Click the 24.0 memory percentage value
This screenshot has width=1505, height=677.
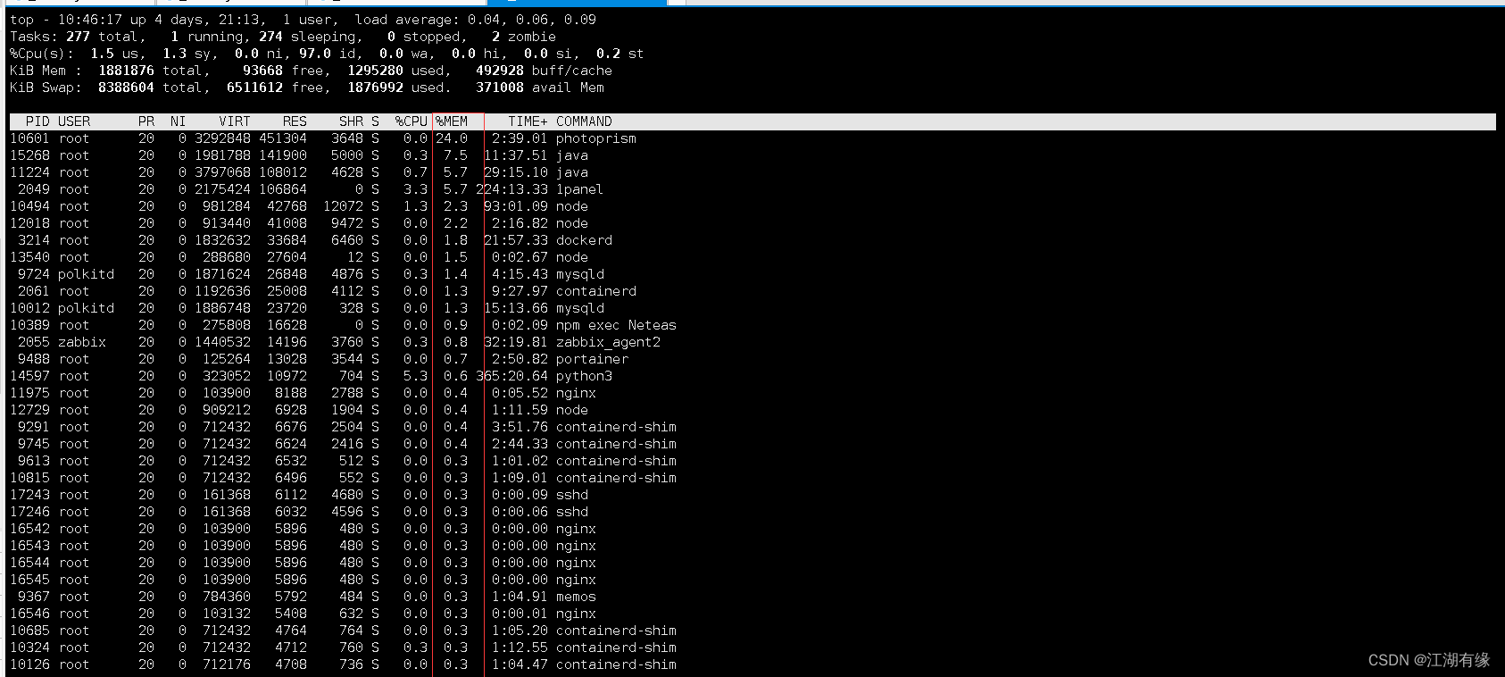(452, 138)
